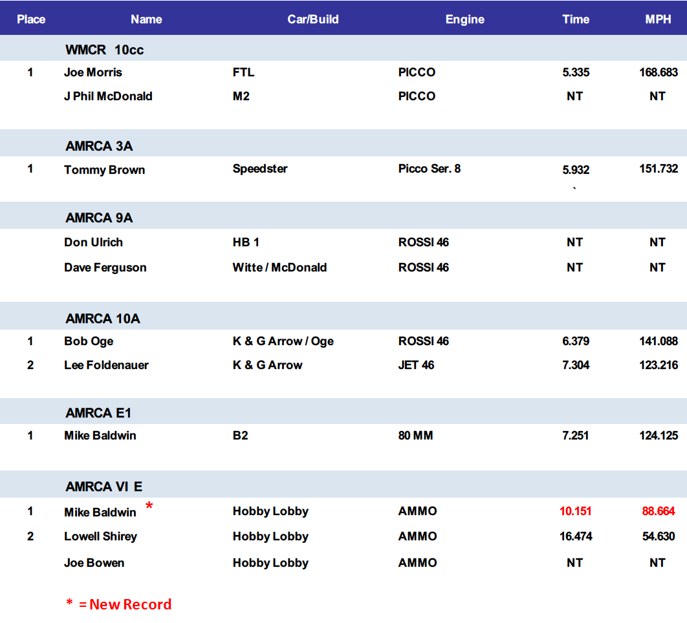Select the WMCR 10cc class heading
The width and height of the screenshot is (687, 623).
pos(104,50)
